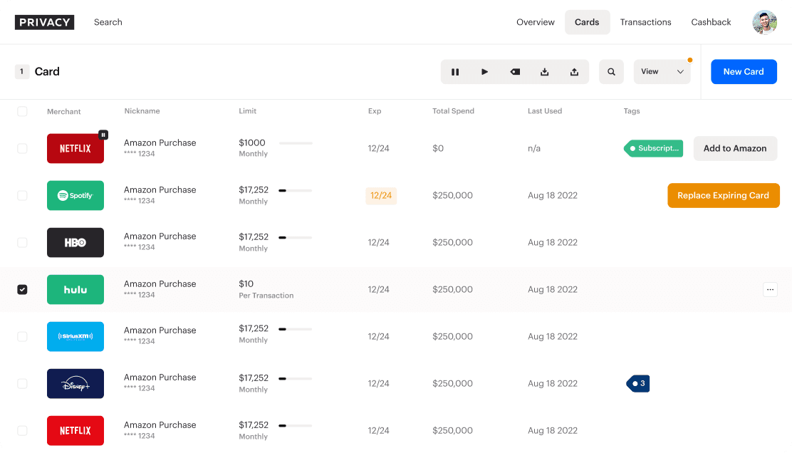
Task: Click the PRIVACY logo
Action: click(x=44, y=22)
